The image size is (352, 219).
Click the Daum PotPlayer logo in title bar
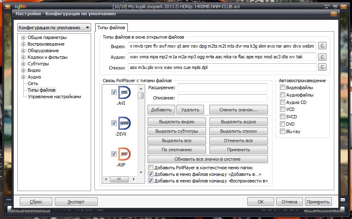19,6
